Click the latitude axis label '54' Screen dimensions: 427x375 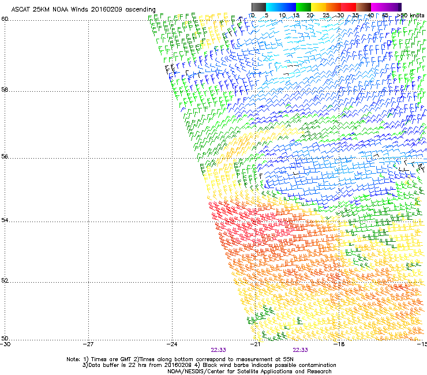click(5, 220)
